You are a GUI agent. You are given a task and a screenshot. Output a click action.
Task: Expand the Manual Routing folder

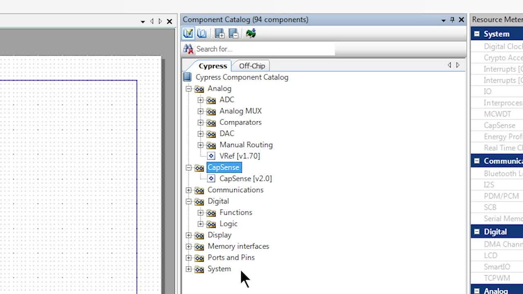pos(200,145)
